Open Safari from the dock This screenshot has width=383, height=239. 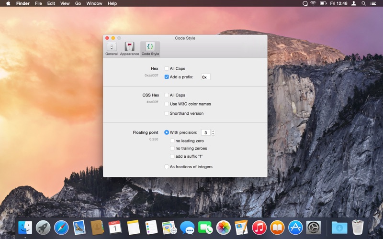coord(61,227)
